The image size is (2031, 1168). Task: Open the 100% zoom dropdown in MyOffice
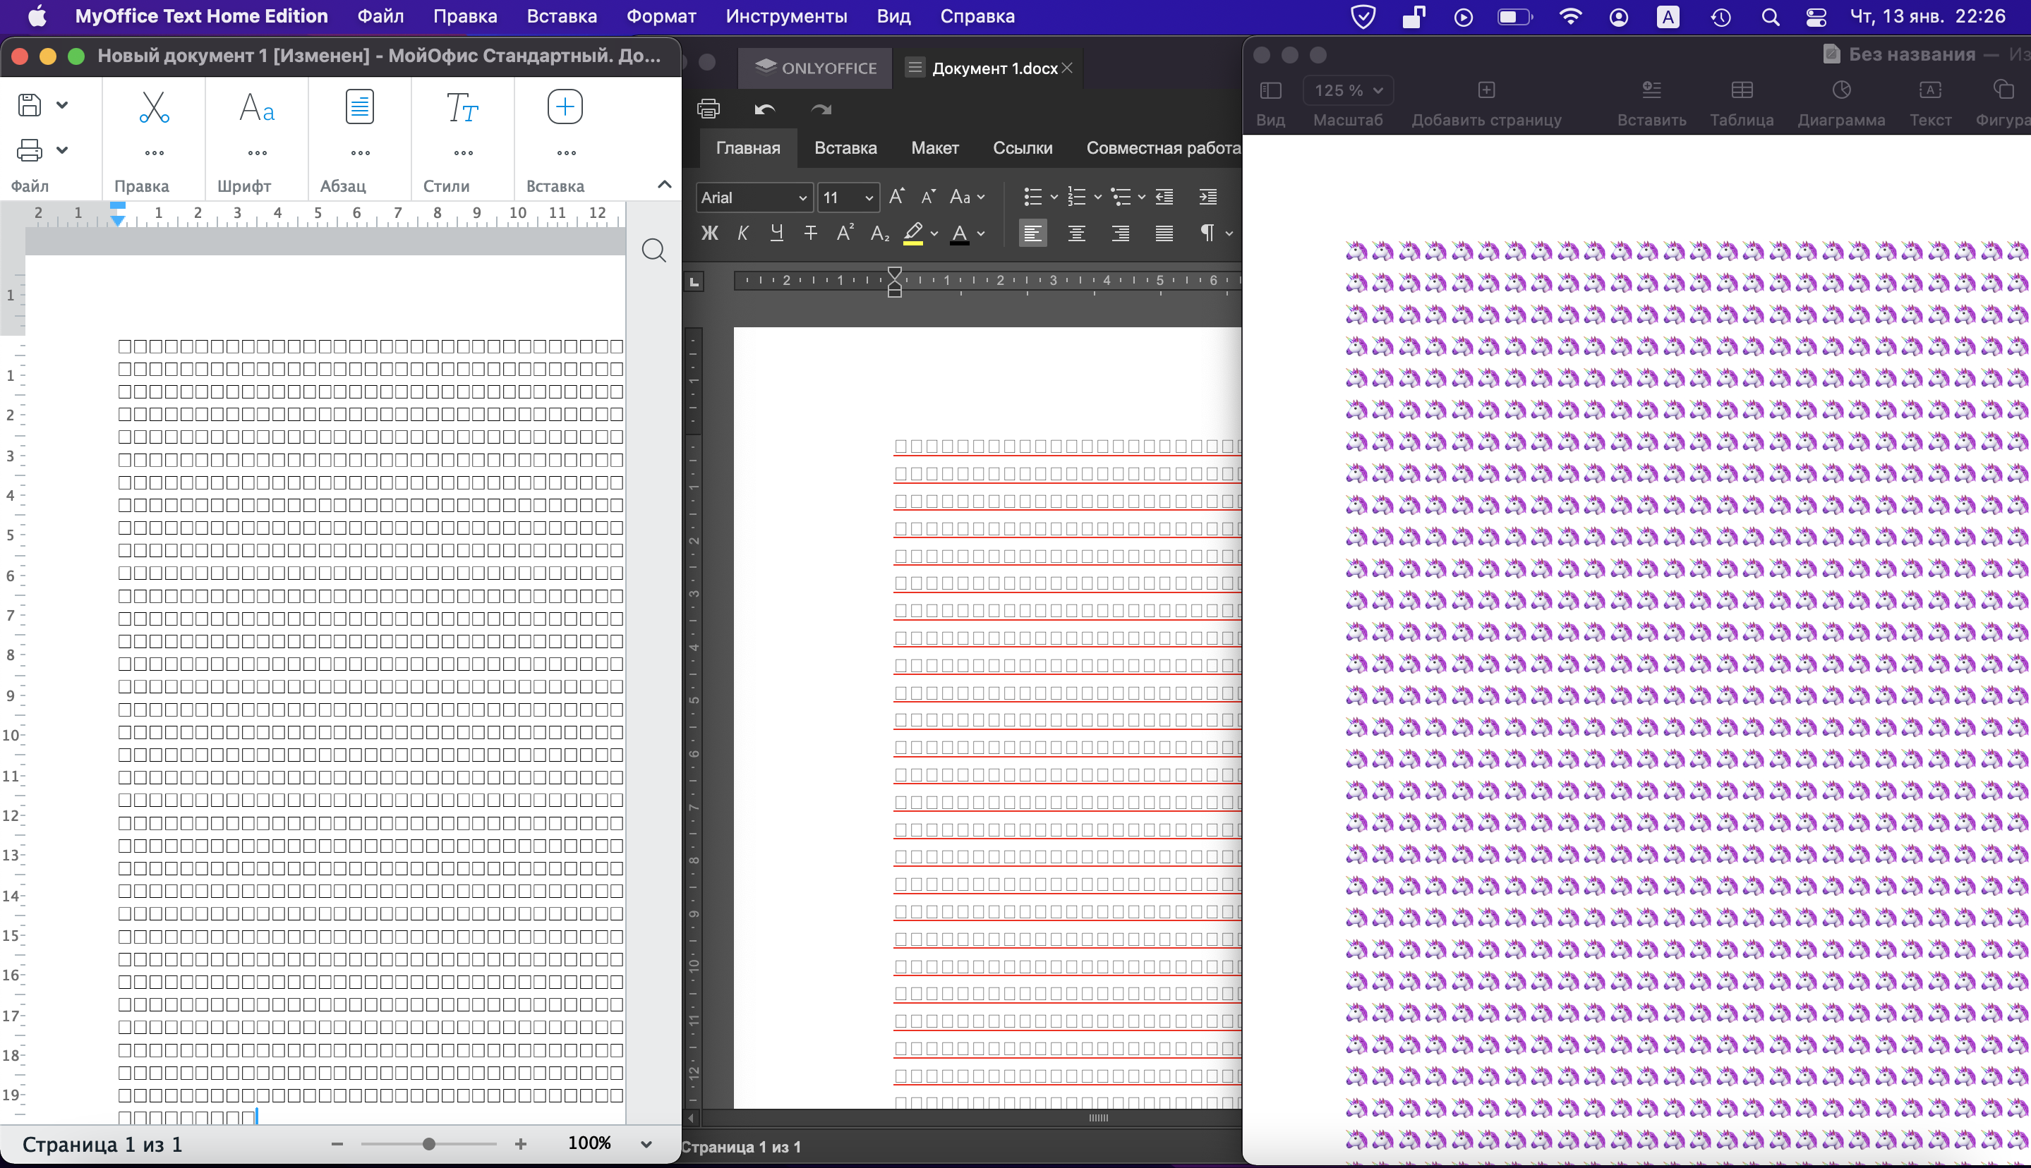(646, 1144)
